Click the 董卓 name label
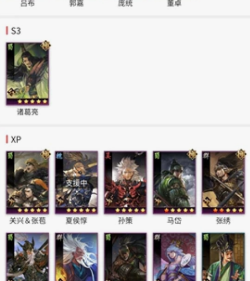Viewport: 250px width, 281px height. [x=174, y=3]
